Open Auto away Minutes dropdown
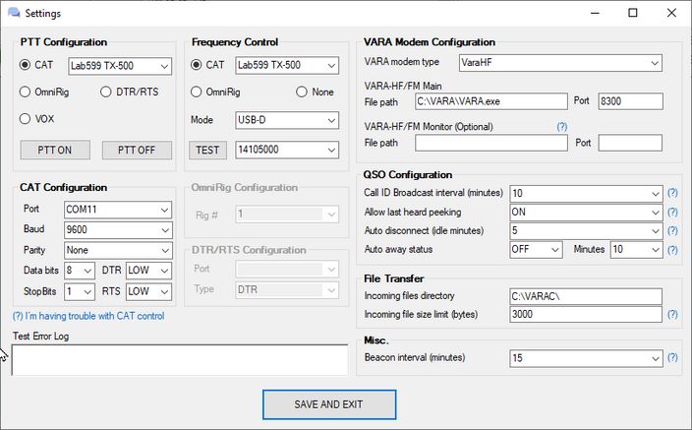Image resolution: width=692 pixels, height=430 pixels. coord(636,250)
